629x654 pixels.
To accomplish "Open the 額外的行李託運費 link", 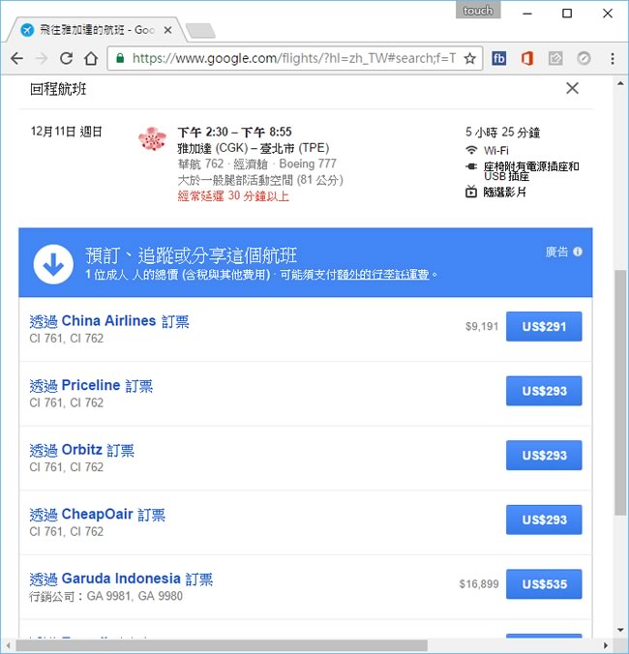I will click(383, 275).
